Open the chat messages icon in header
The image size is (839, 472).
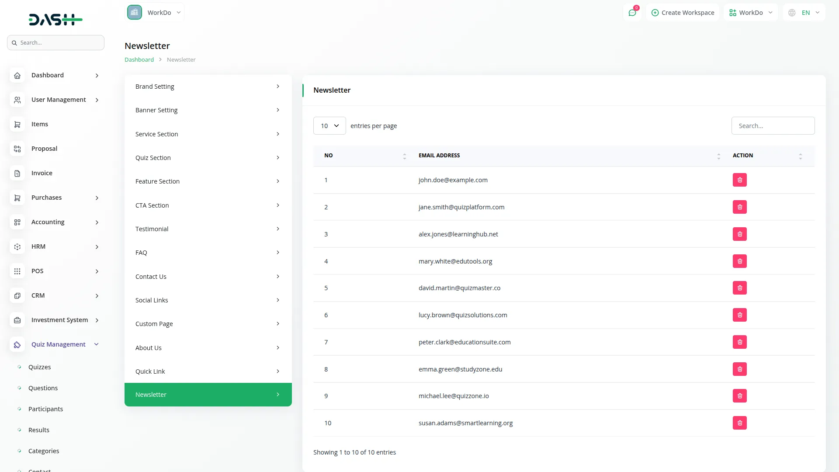coord(632,13)
